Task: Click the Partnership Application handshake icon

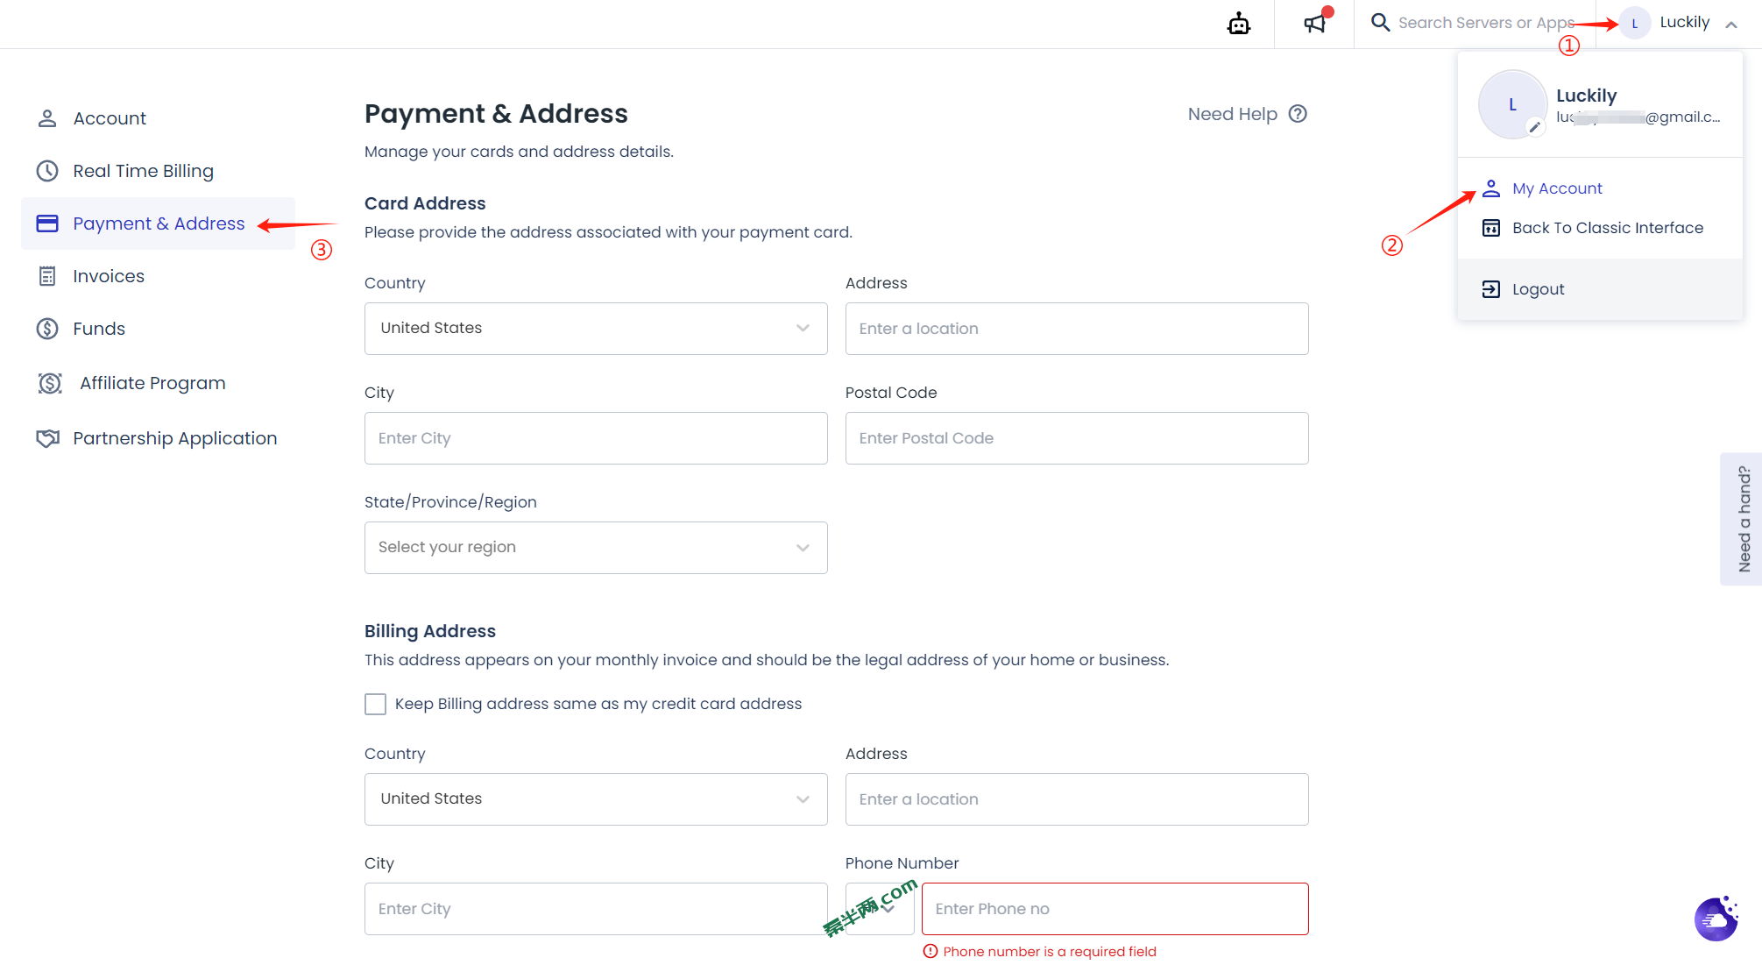Action: click(x=47, y=438)
